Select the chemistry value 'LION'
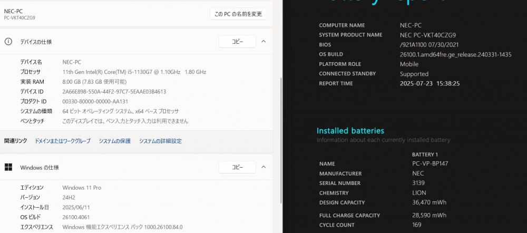 pos(419,193)
